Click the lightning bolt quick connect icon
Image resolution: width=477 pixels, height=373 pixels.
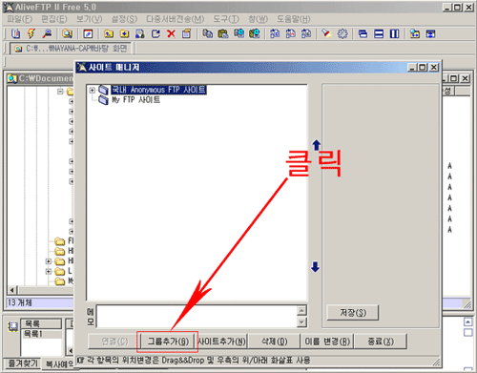[x=31, y=33]
